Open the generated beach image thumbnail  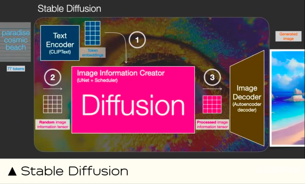[288, 98]
